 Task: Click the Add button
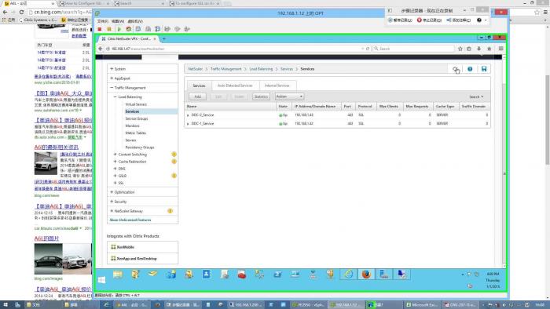pyautogui.click(x=197, y=96)
